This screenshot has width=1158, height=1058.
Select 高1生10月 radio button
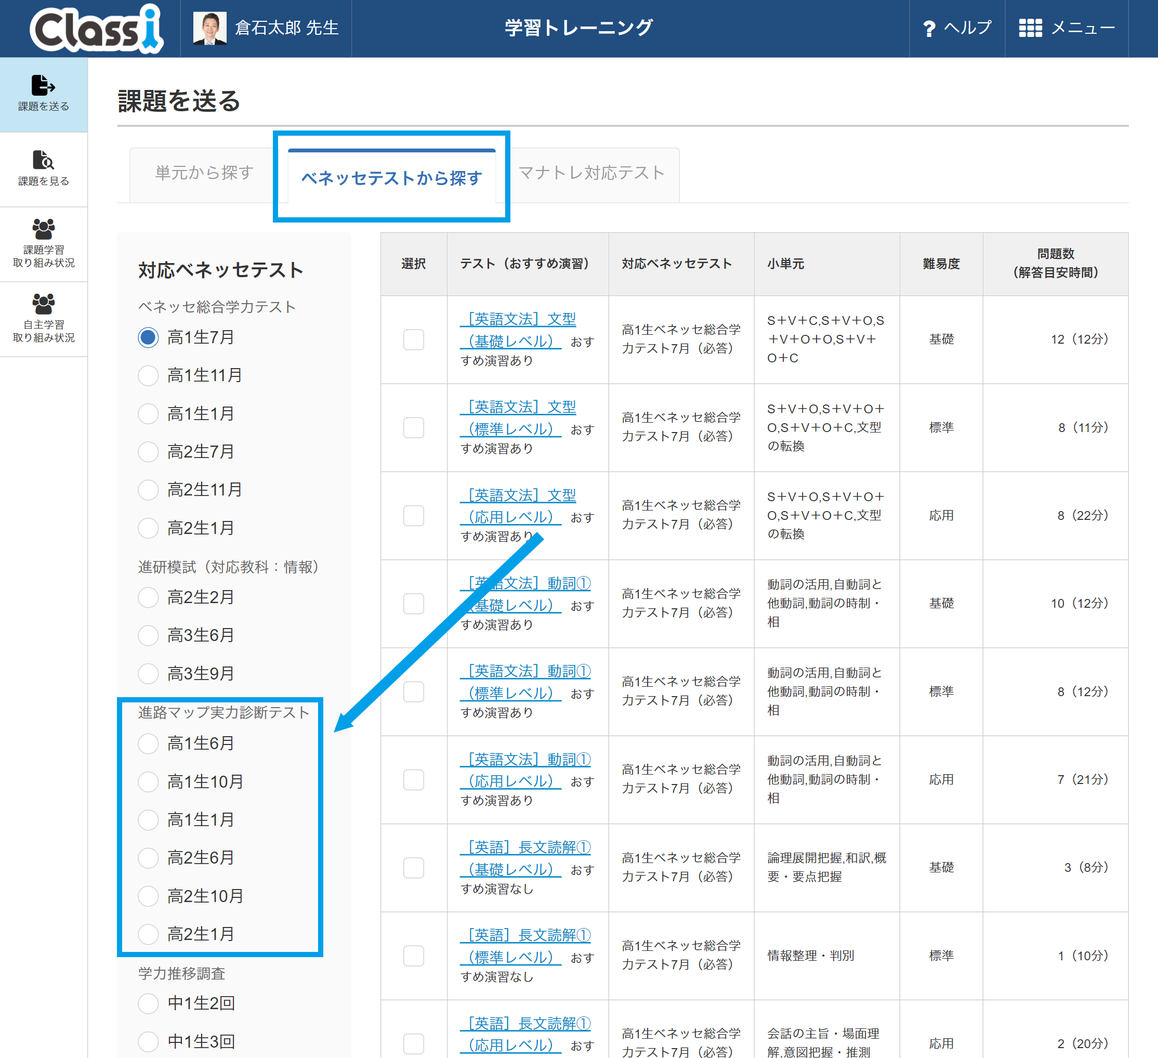click(148, 781)
